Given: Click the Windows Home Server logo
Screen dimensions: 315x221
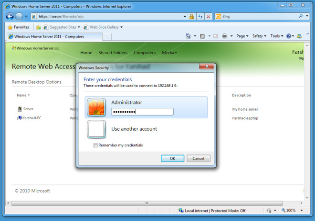Looking at the screenshot, I should [x=36, y=48].
